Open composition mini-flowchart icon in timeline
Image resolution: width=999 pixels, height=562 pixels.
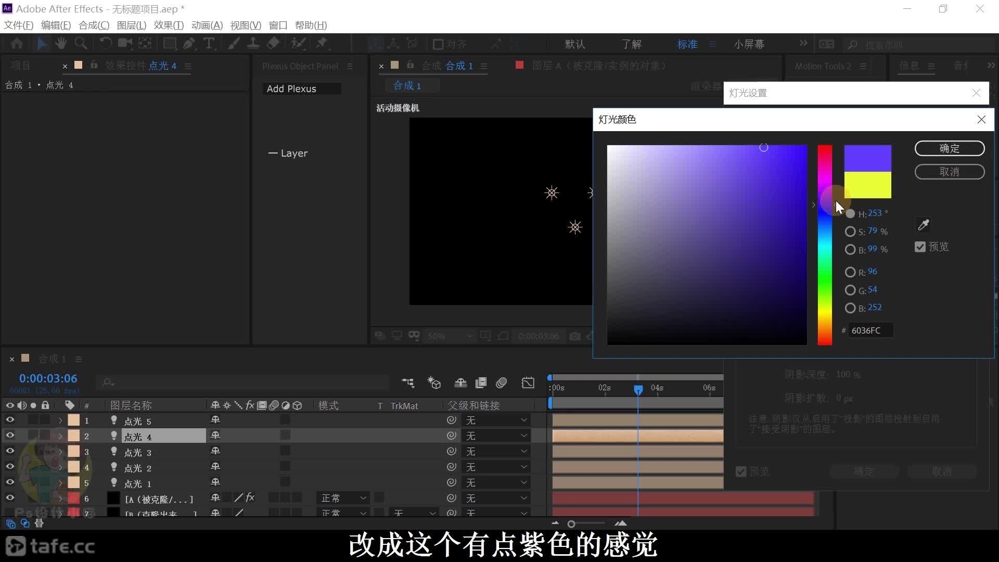click(408, 383)
